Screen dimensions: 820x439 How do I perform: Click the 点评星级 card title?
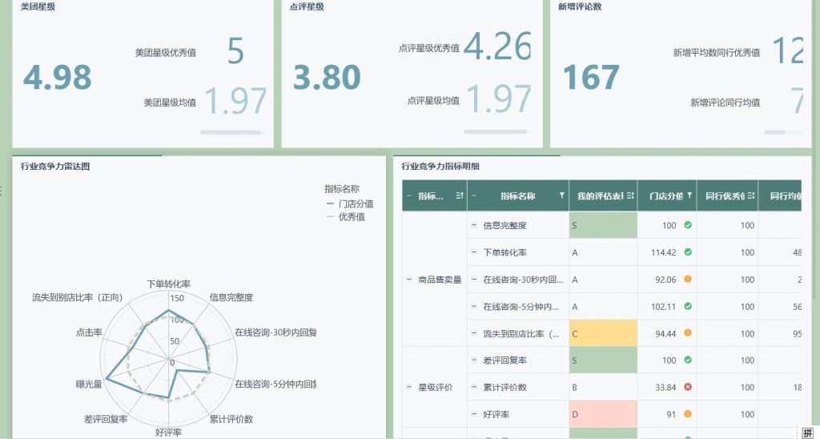pyautogui.click(x=307, y=6)
